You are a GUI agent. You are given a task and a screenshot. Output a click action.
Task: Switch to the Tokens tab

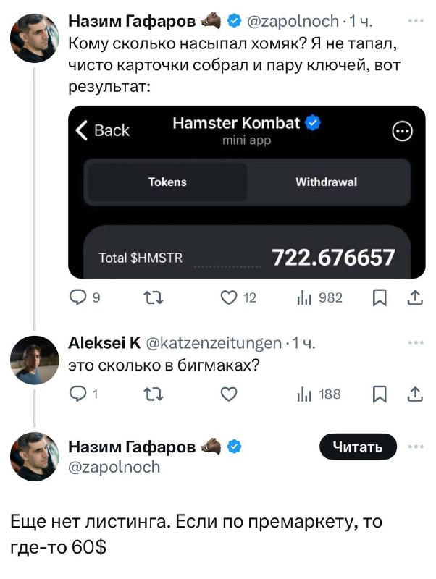[167, 182]
